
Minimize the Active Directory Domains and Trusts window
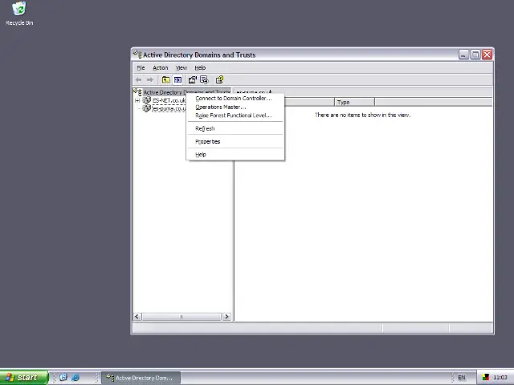coord(463,55)
